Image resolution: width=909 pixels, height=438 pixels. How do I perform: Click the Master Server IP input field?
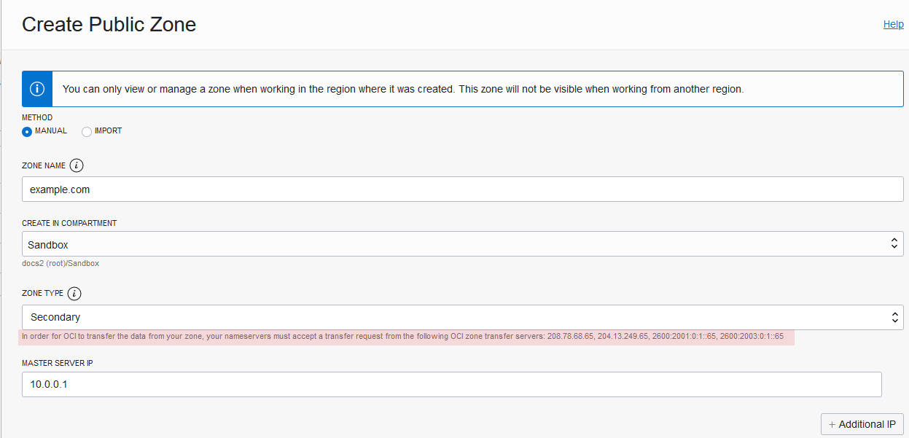click(x=451, y=384)
